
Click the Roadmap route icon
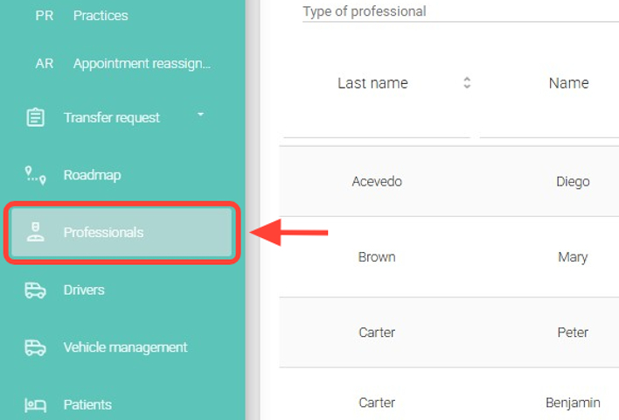pyautogui.click(x=35, y=175)
